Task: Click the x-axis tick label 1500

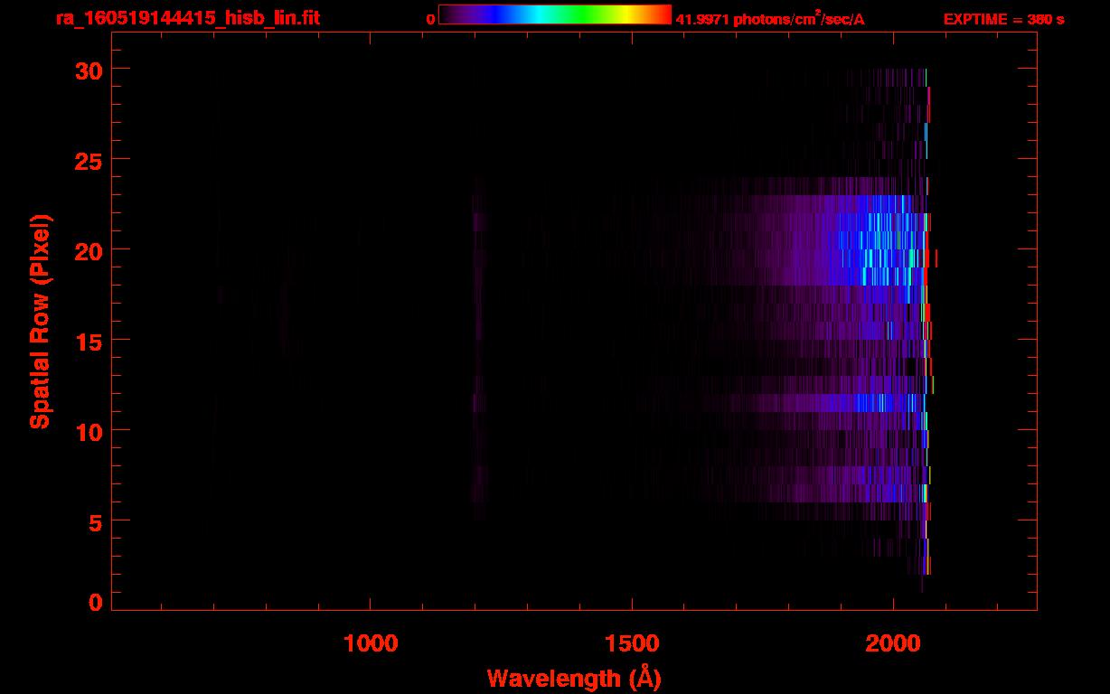Action: [632, 643]
